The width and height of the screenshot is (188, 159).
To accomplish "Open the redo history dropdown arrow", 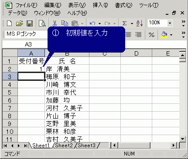I will (114, 23).
